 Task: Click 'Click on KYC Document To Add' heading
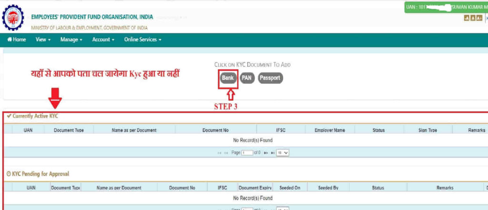253,65
